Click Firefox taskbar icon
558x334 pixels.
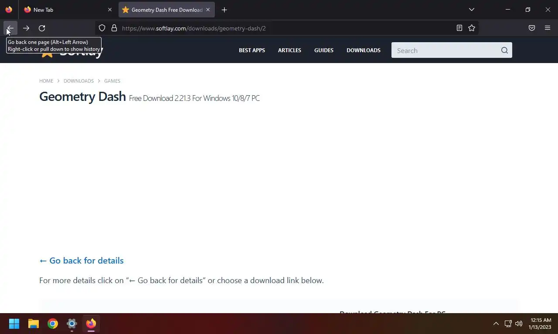point(91,324)
